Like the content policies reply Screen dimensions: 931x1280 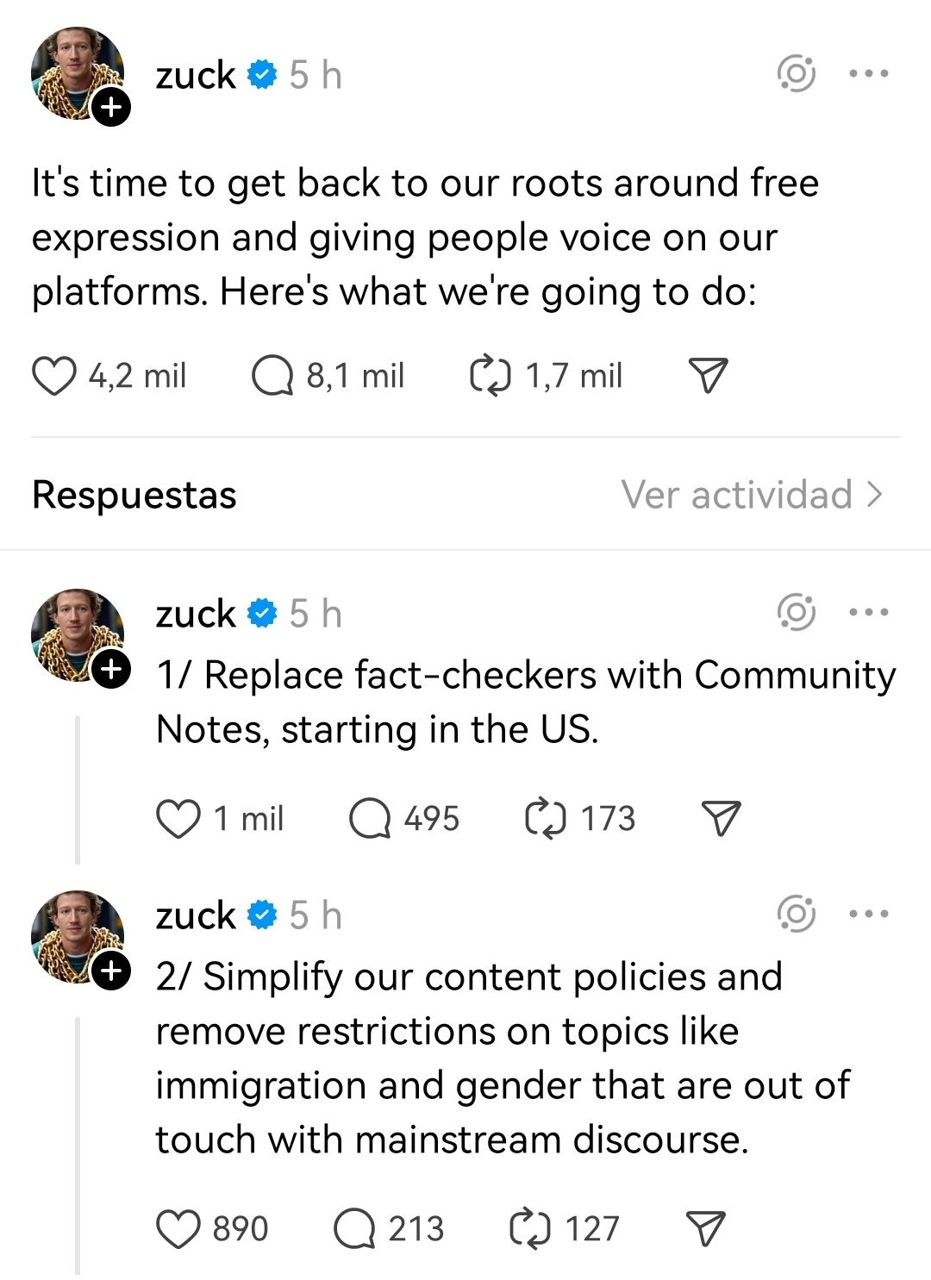[178, 1229]
